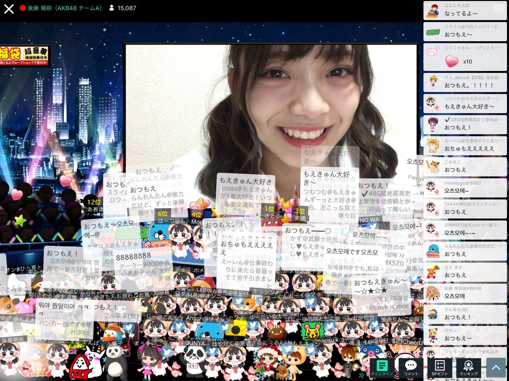Viewport: 509px width, 381px height.
Task: Tap streamer name 後藤 萌咲 (AKB48 チームA)
Action: (x=65, y=8)
